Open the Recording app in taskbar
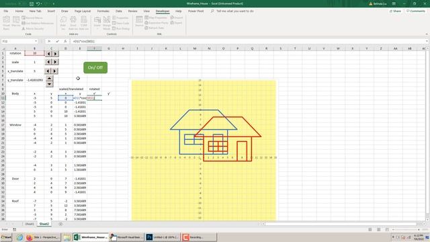Image resolution: width=430 pixels, height=242 pixels. [199, 237]
